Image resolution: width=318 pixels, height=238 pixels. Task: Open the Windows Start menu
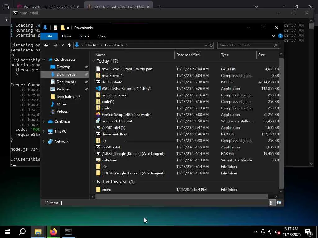pos(7,232)
